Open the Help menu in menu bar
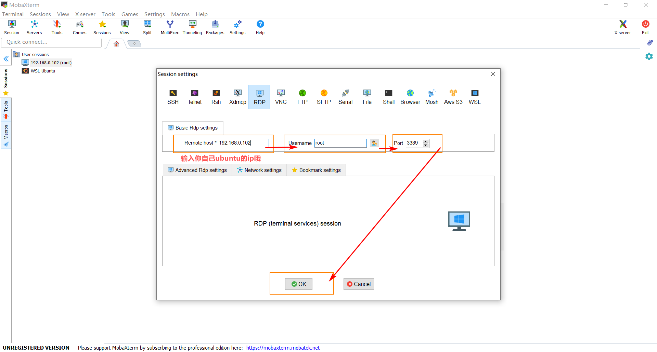 [x=202, y=14]
